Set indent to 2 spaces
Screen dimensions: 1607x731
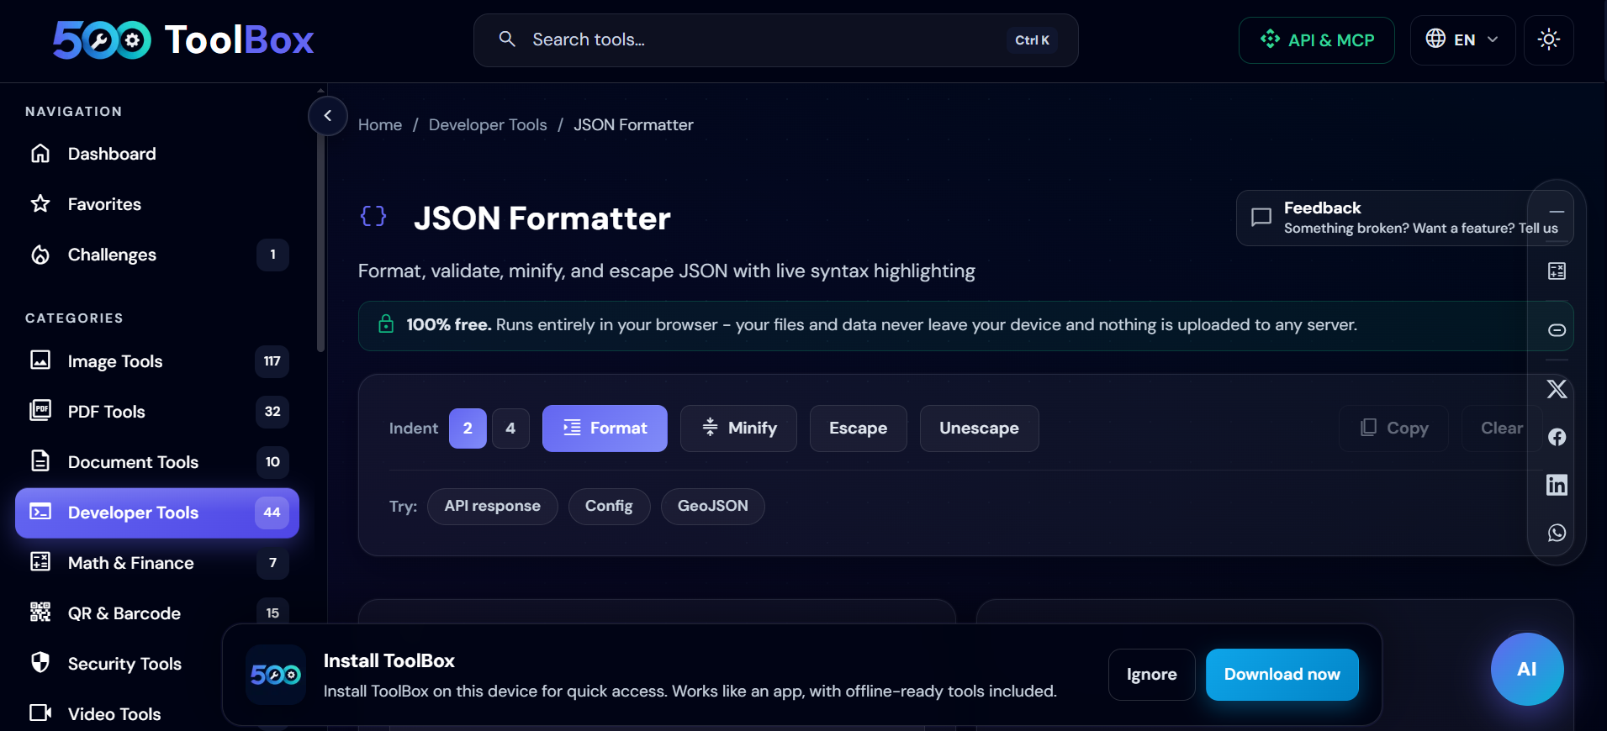[x=468, y=429]
